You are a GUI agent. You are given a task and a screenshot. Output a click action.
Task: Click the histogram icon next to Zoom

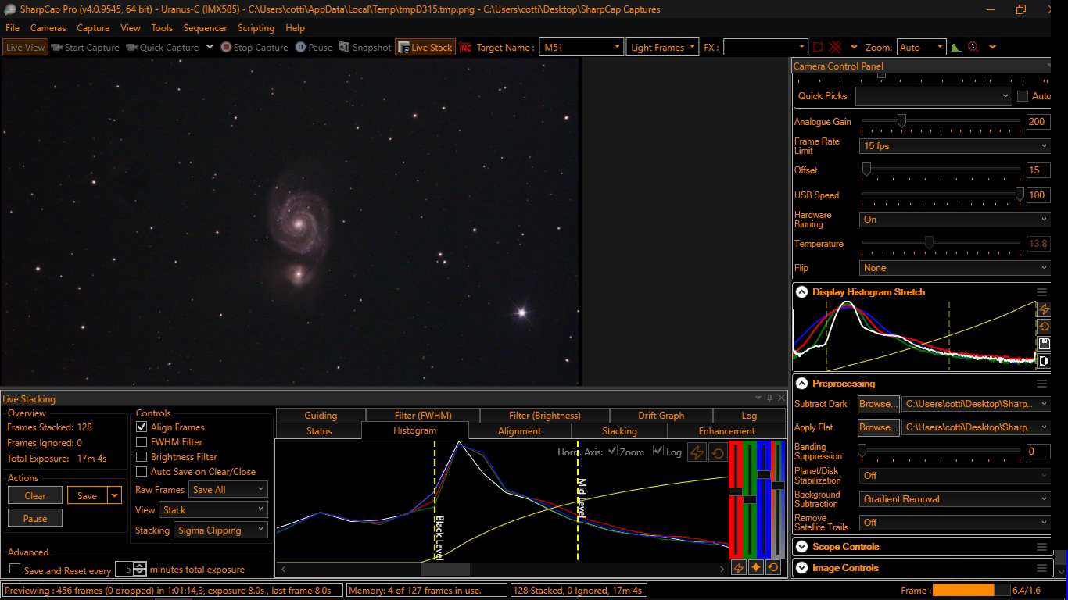pyautogui.click(x=955, y=48)
